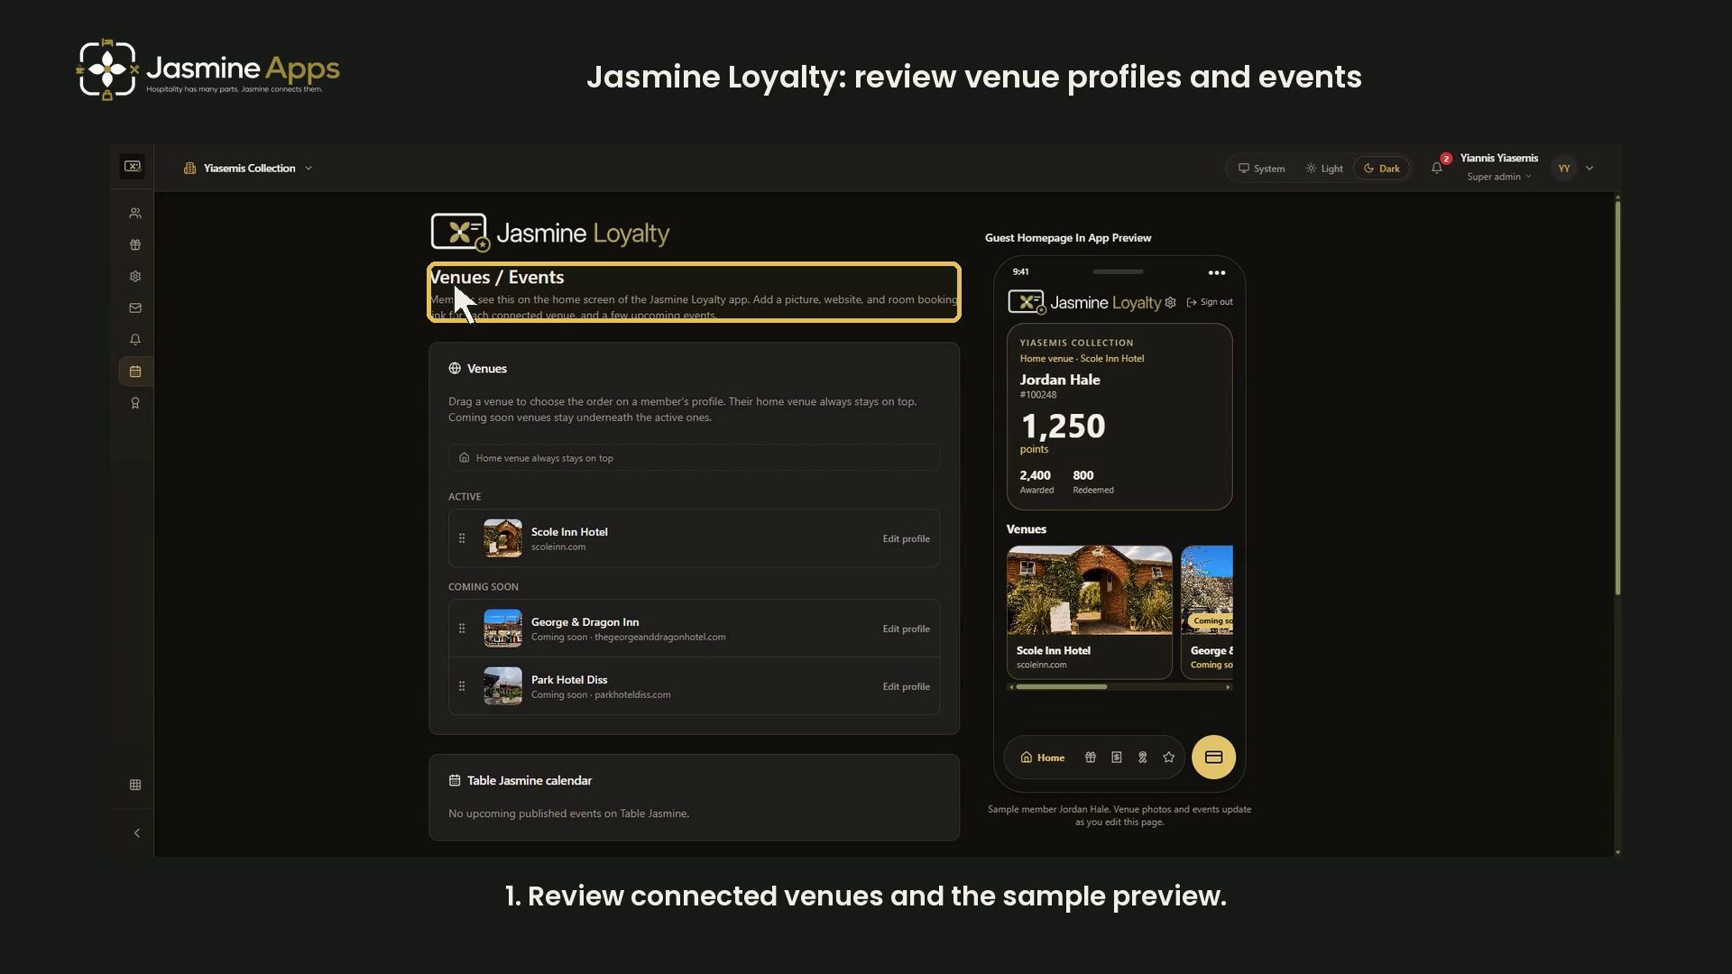Tap the star icon in preview bottom nav
Screen dimensions: 1732x974
click(x=1169, y=758)
